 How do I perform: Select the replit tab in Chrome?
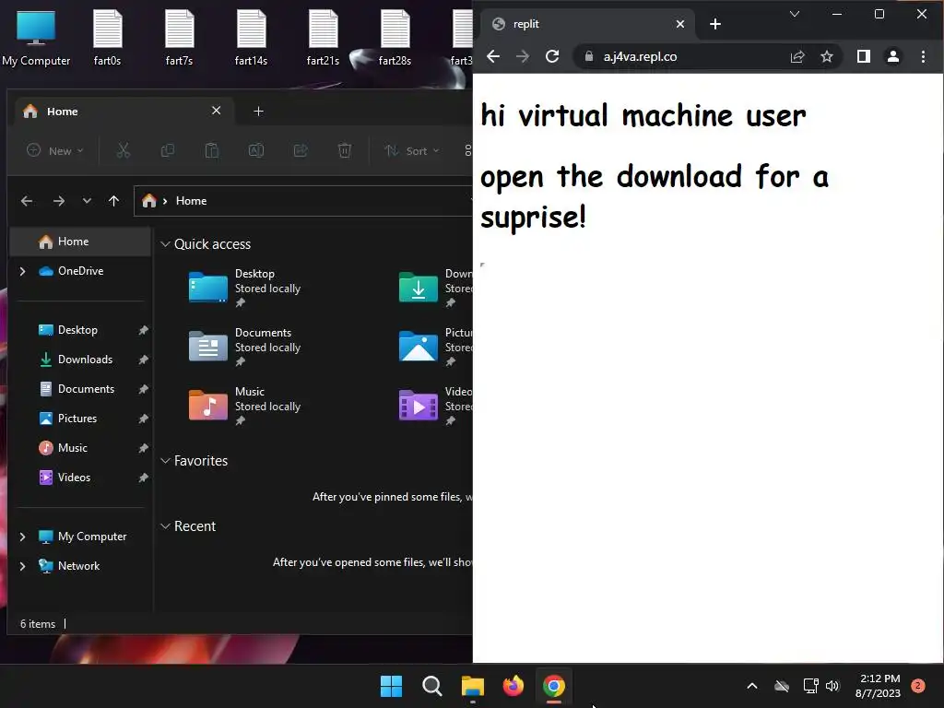pyautogui.click(x=587, y=24)
